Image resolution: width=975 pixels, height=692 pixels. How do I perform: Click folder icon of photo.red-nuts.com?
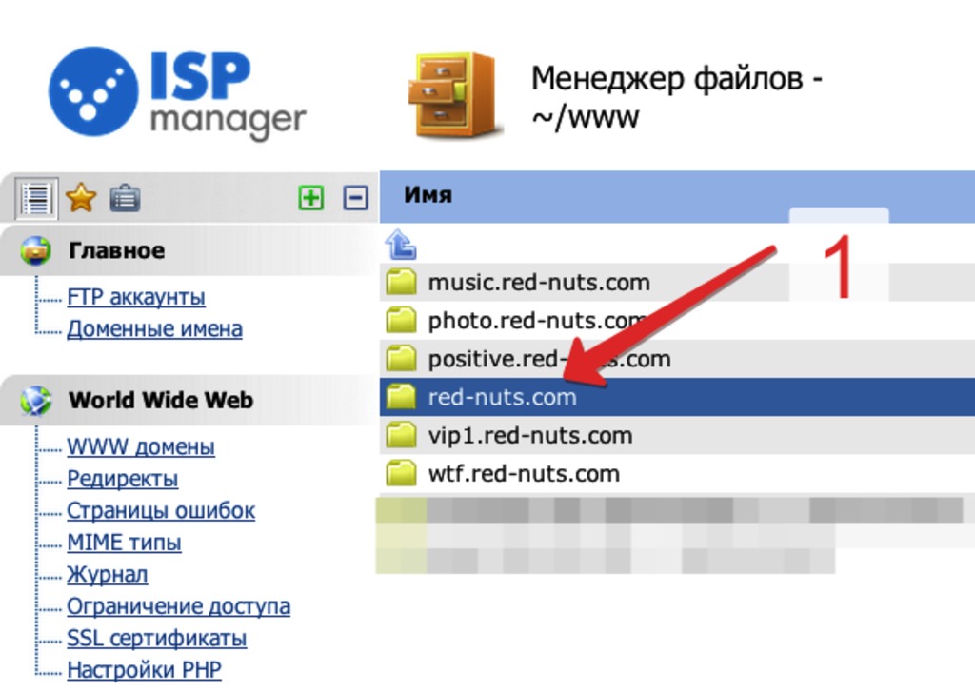(401, 321)
